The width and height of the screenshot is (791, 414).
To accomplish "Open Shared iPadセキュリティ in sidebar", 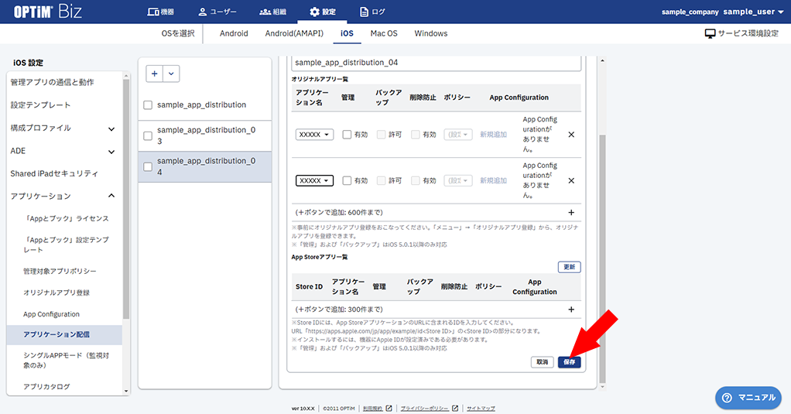I will point(54,173).
